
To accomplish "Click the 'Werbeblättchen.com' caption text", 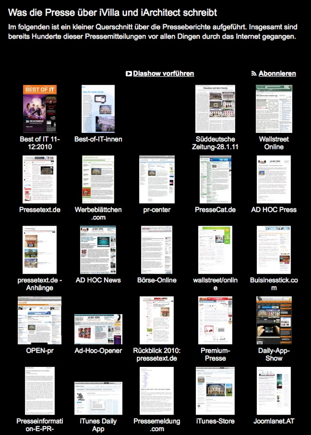I will click(x=98, y=213).
